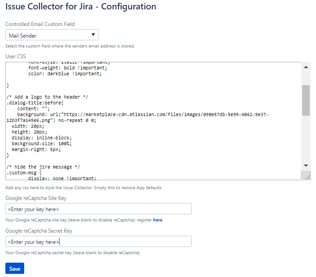This screenshot has height=277, width=316.
Task: Save the Issue Collector configuration
Action: [x=15, y=268]
